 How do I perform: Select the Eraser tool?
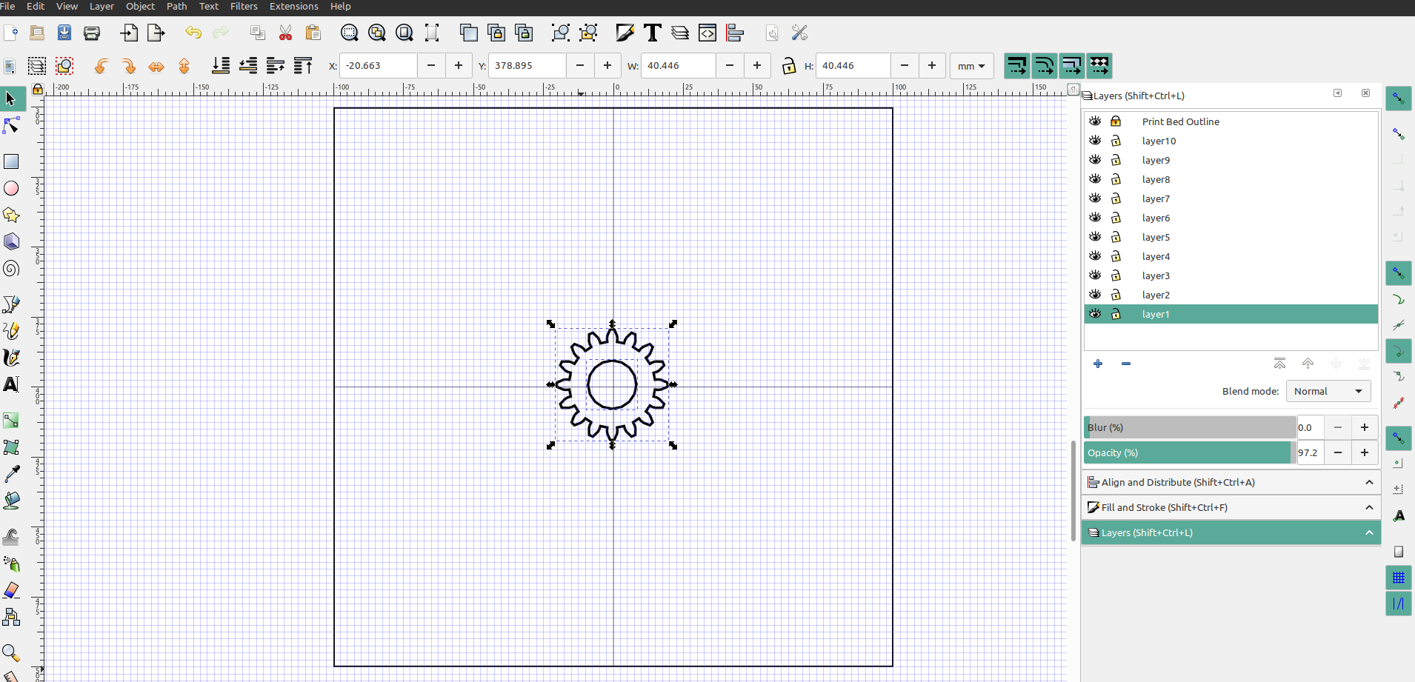coord(11,590)
